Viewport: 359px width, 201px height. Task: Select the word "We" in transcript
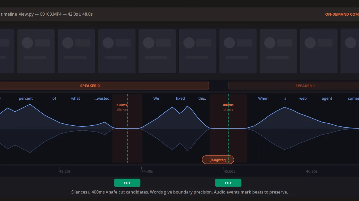click(x=156, y=98)
